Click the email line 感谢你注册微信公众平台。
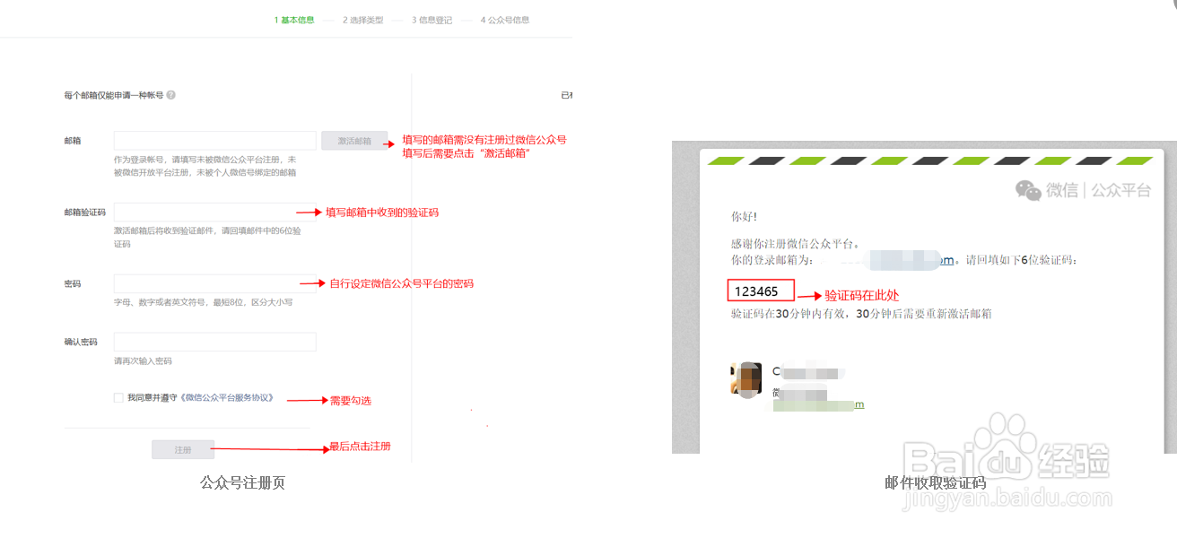1177x538 pixels. [796, 243]
